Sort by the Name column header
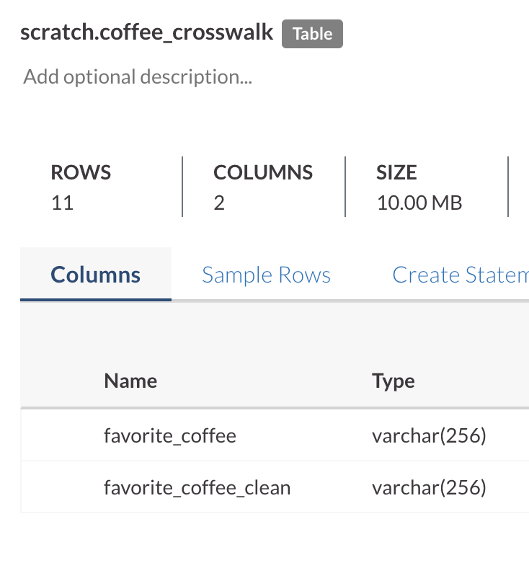 tap(130, 381)
